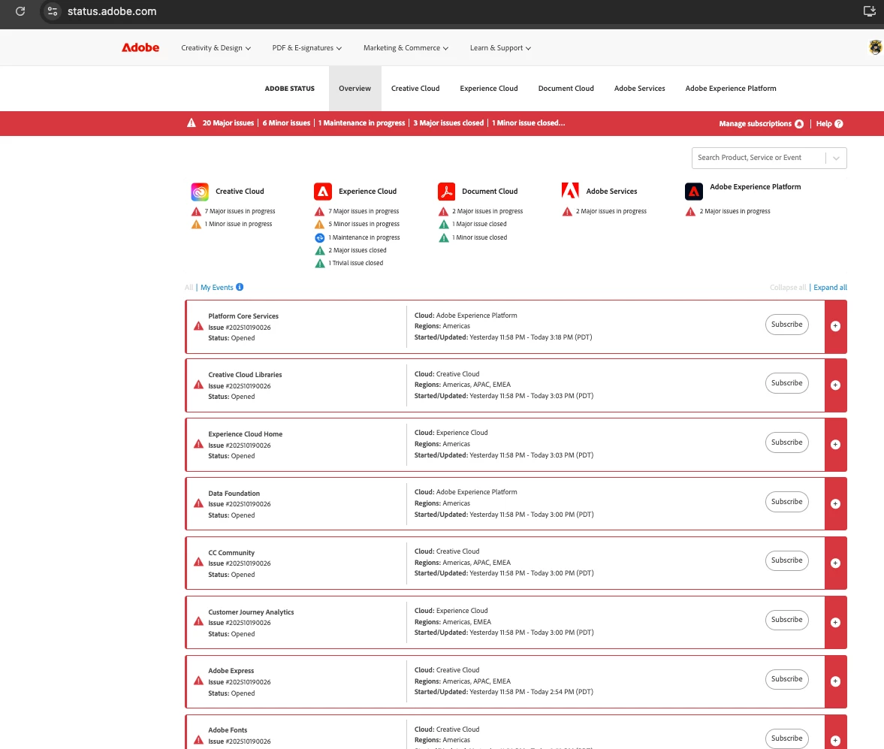Image resolution: width=884 pixels, height=749 pixels.
Task: Switch to the Document Cloud tab
Action: (566, 89)
